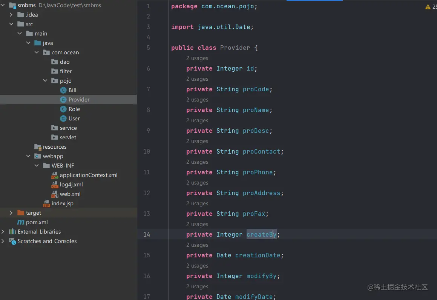Click the Role class icon
The height and width of the screenshot is (300, 437).
[x=63, y=109]
